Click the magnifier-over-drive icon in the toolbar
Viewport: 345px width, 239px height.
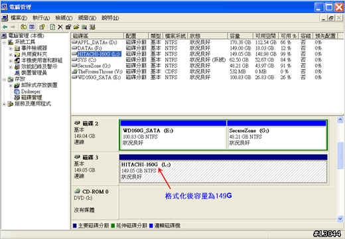click(84, 27)
